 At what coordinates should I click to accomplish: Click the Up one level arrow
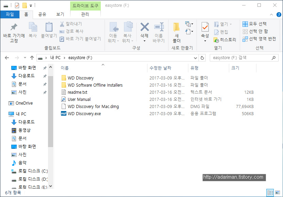click(32, 58)
